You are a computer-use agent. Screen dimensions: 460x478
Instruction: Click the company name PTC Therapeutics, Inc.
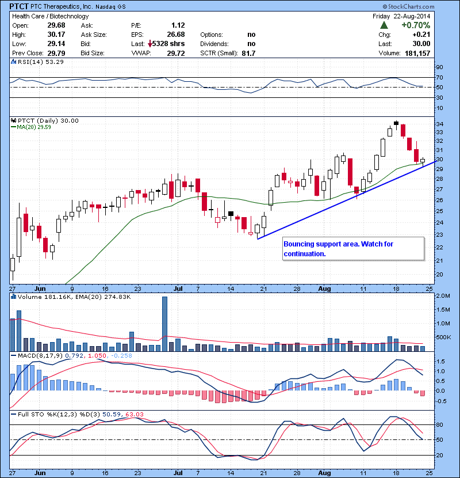click(62, 6)
